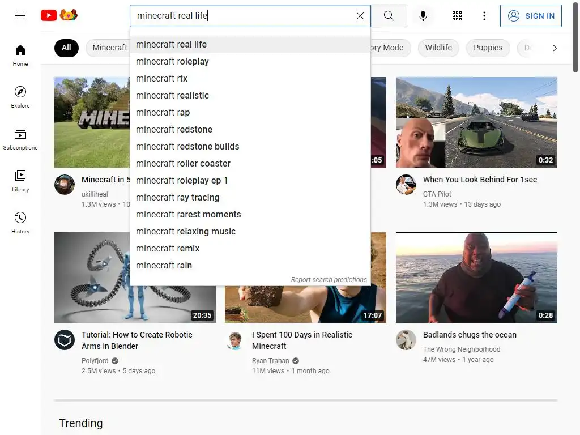This screenshot has width=580, height=435.
Task: Open the three-dot settings menu
Action: pos(484,16)
